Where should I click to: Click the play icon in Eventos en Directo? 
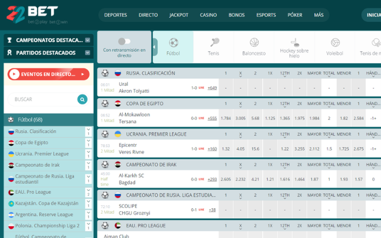click(x=14, y=74)
